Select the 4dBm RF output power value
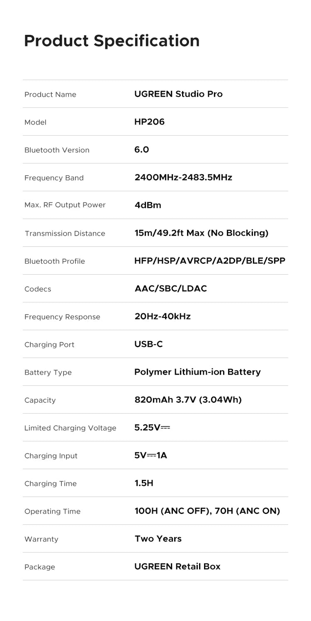Image resolution: width=311 pixels, height=621 pixels. coord(148,205)
